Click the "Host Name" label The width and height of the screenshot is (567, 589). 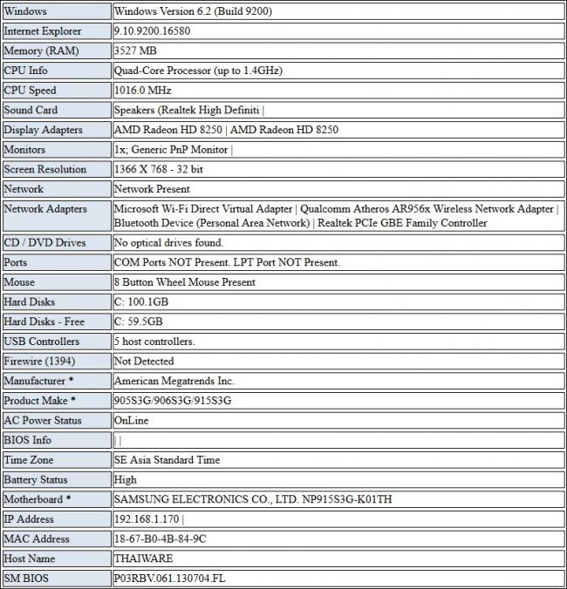[30, 559]
